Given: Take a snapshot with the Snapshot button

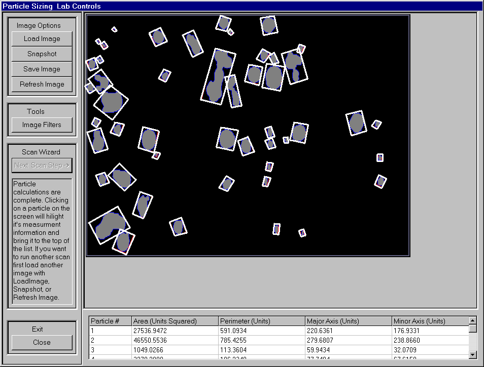Looking at the screenshot, I should 42,54.
